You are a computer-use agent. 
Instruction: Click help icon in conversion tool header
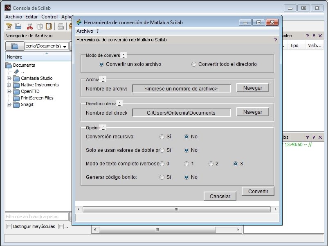(x=275, y=40)
